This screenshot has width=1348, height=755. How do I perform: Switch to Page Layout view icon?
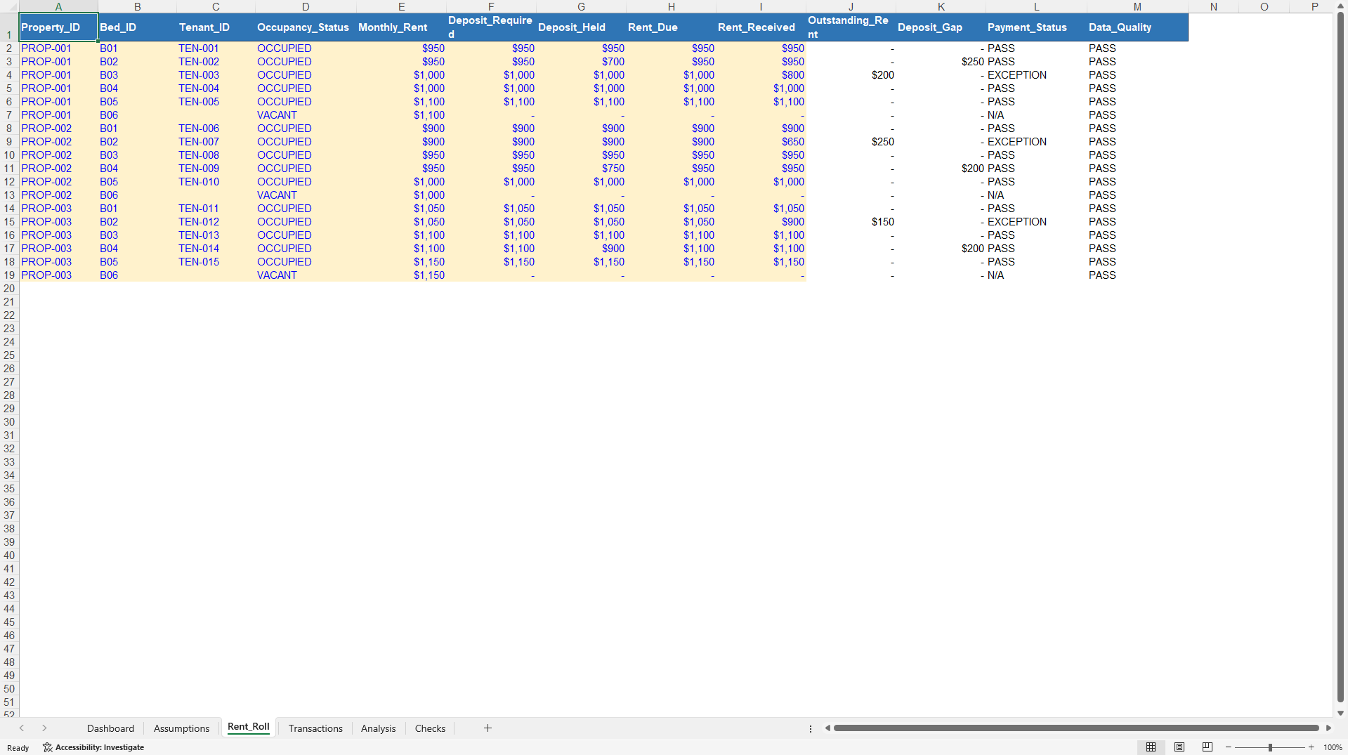click(1179, 747)
